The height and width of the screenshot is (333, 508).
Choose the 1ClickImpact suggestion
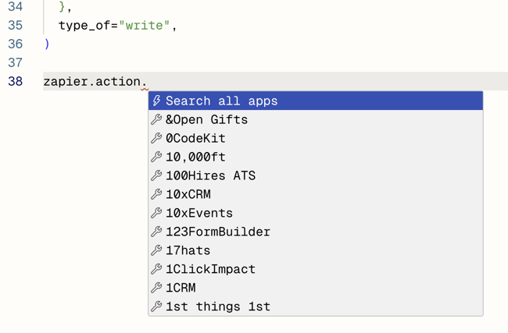click(x=210, y=269)
